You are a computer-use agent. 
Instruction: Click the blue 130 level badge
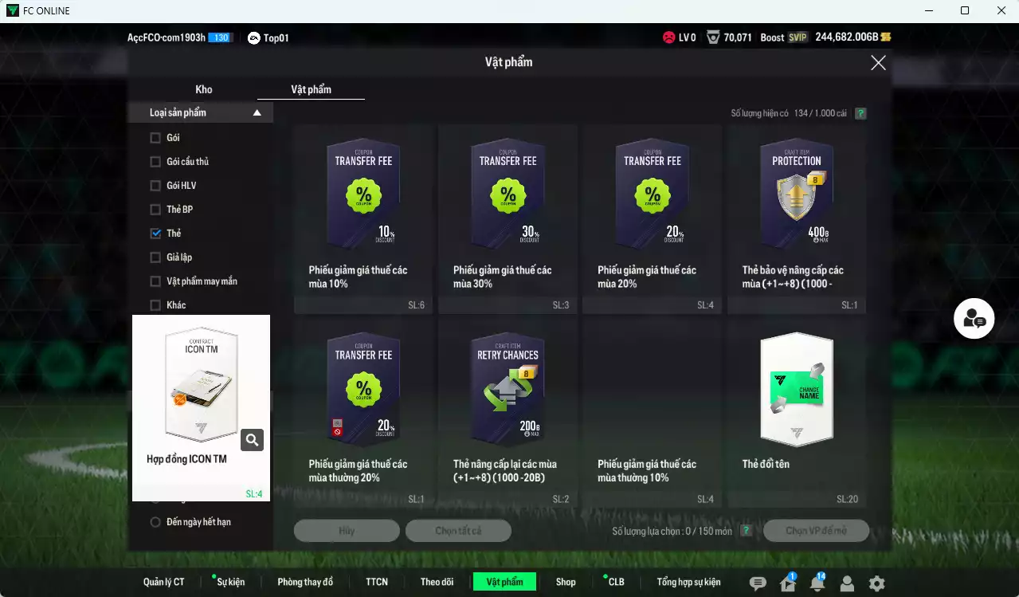[x=220, y=37]
